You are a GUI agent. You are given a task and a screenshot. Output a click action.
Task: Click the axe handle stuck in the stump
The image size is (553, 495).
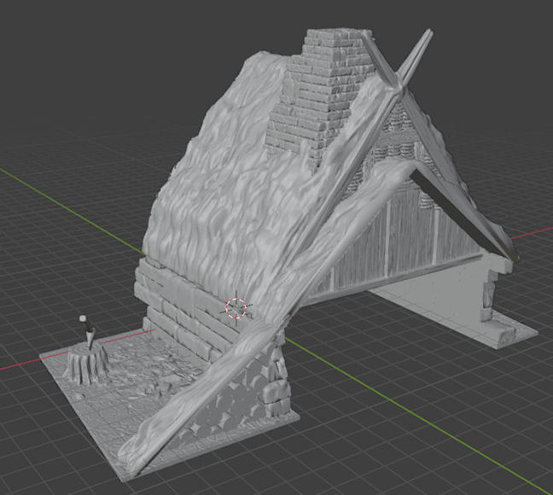(x=87, y=328)
